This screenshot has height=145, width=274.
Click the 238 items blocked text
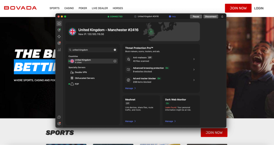pos(142,82)
